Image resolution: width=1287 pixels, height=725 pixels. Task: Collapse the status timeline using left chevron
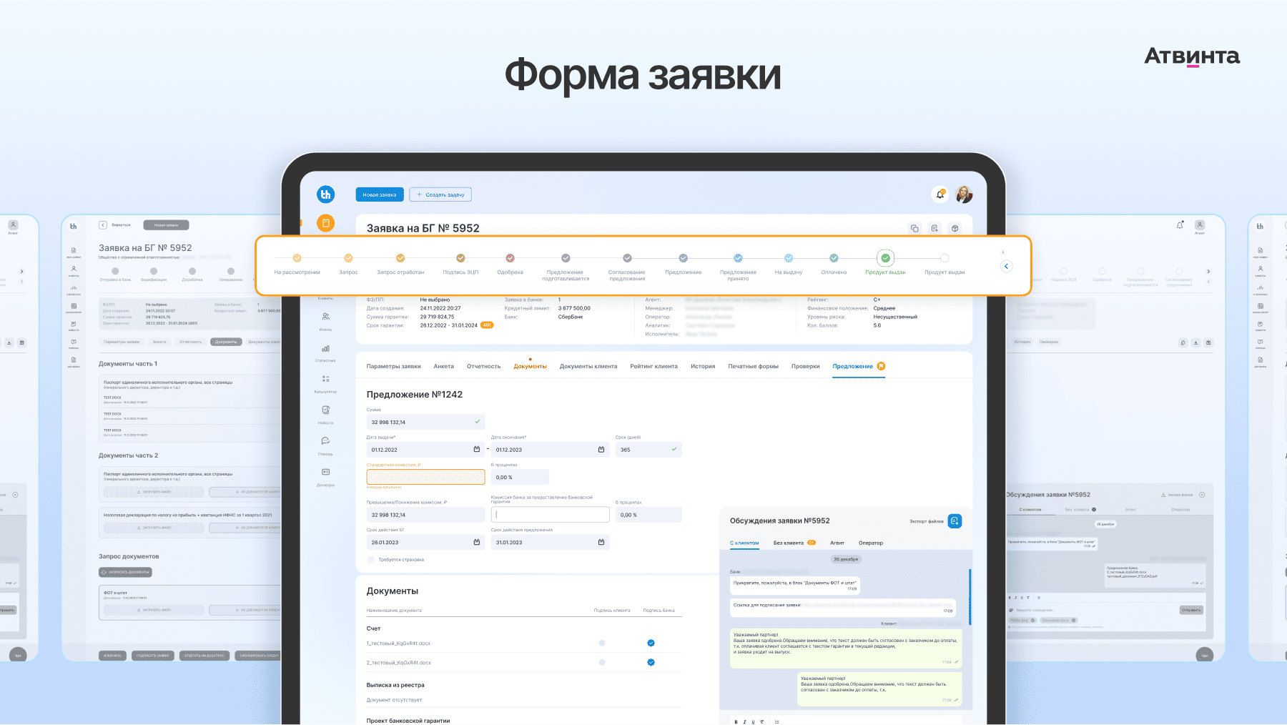coord(1007,266)
